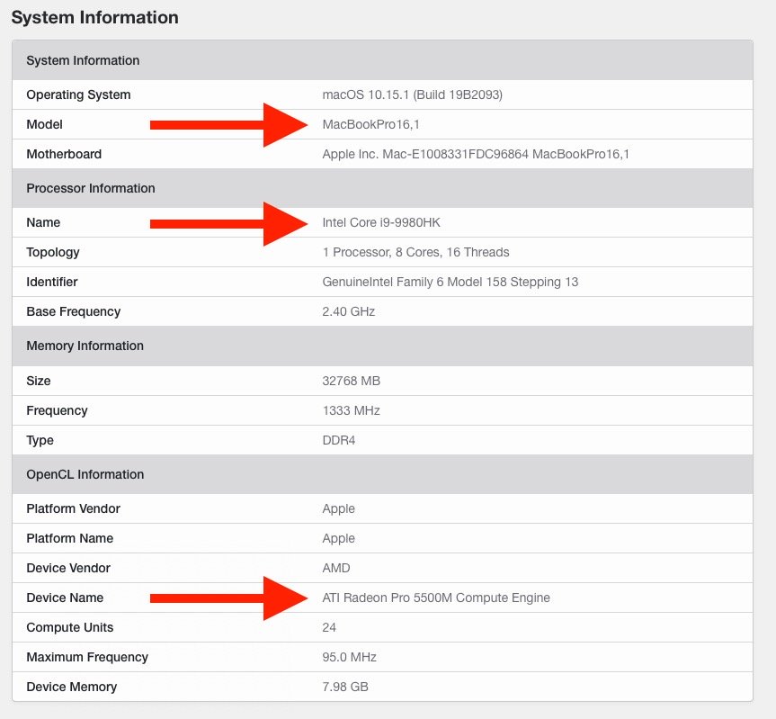Click the 7.98 GB device memory value
The image size is (776, 719).
[345, 687]
